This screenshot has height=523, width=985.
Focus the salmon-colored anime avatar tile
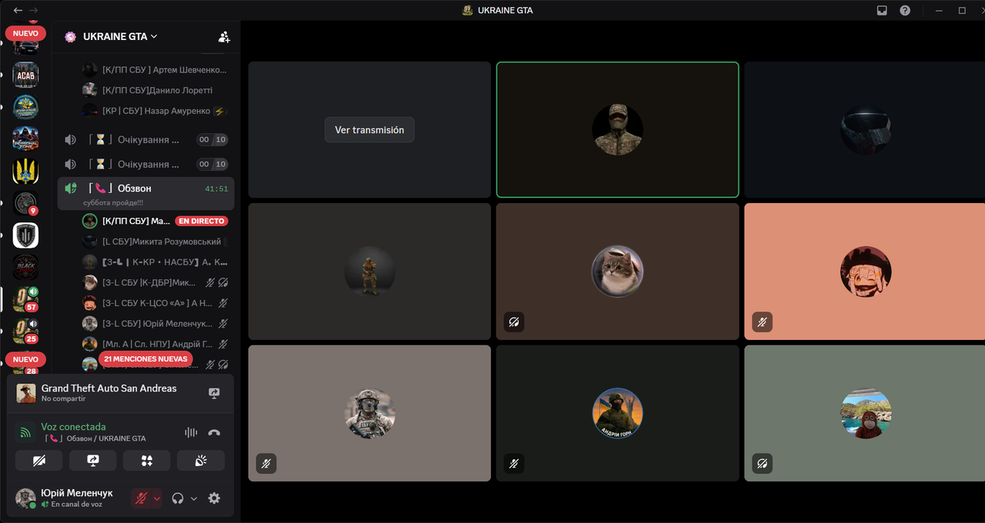click(x=865, y=271)
